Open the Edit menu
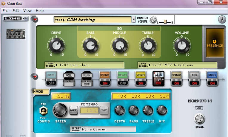 (16, 11)
